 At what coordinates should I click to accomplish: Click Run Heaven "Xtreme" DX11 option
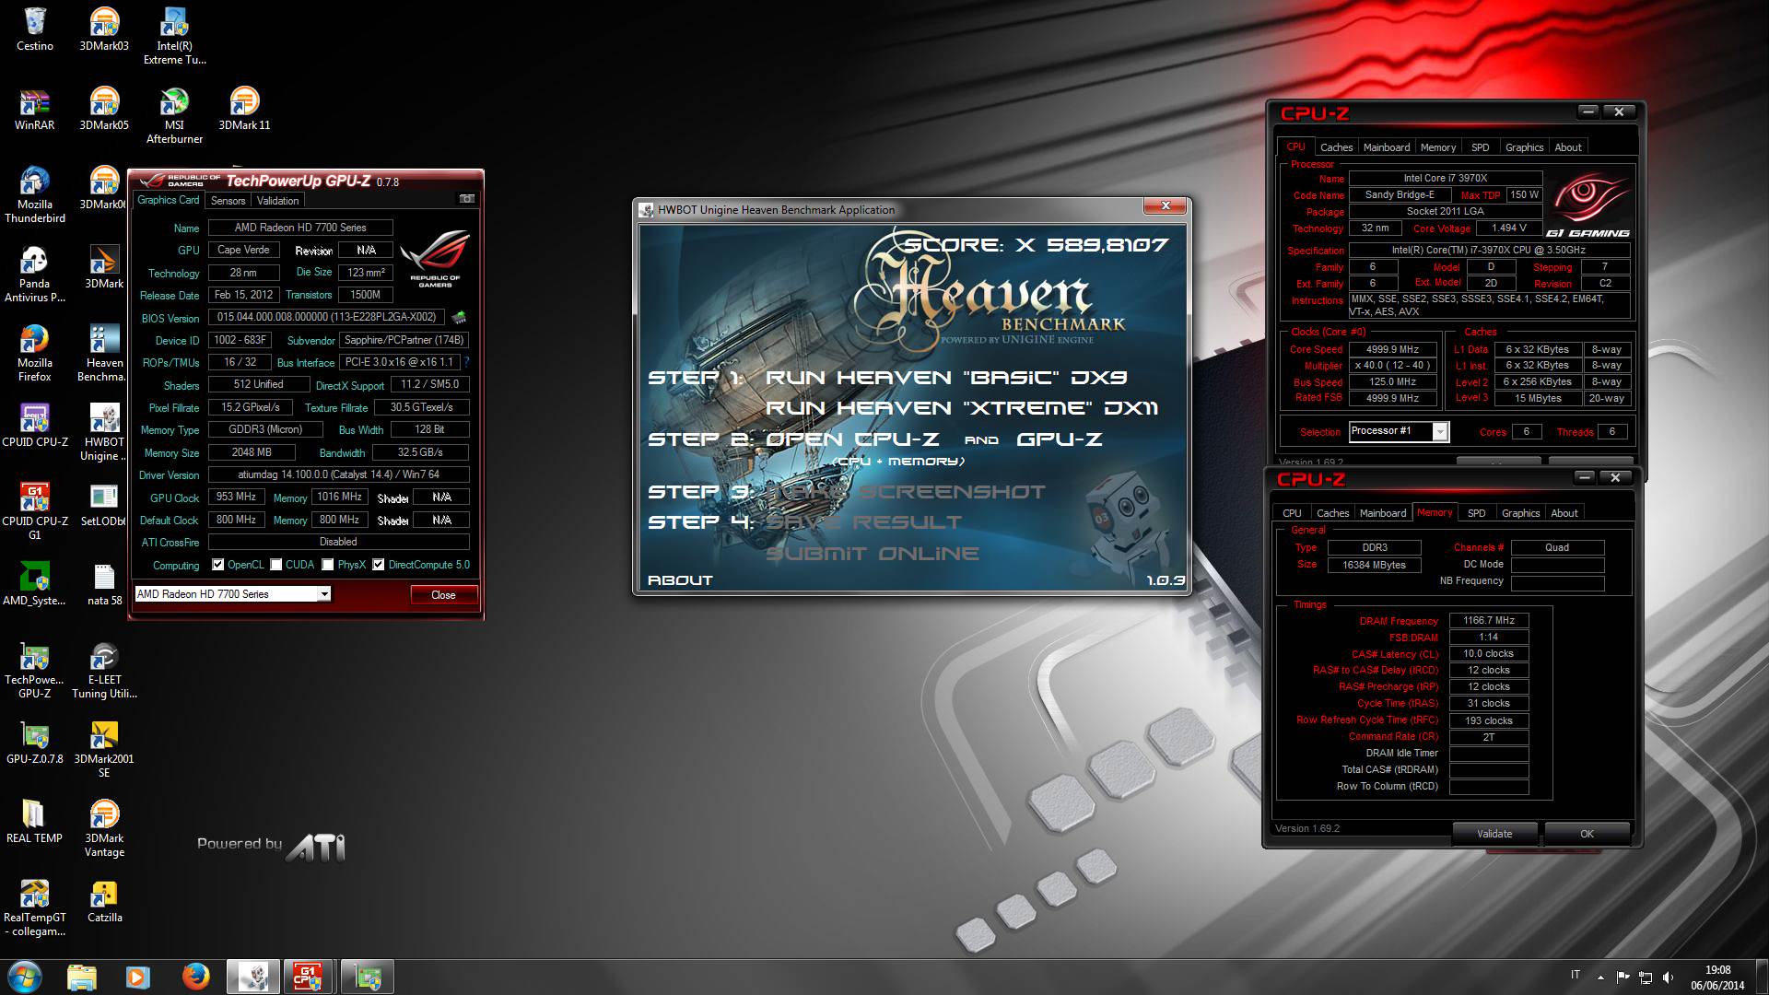[961, 408]
